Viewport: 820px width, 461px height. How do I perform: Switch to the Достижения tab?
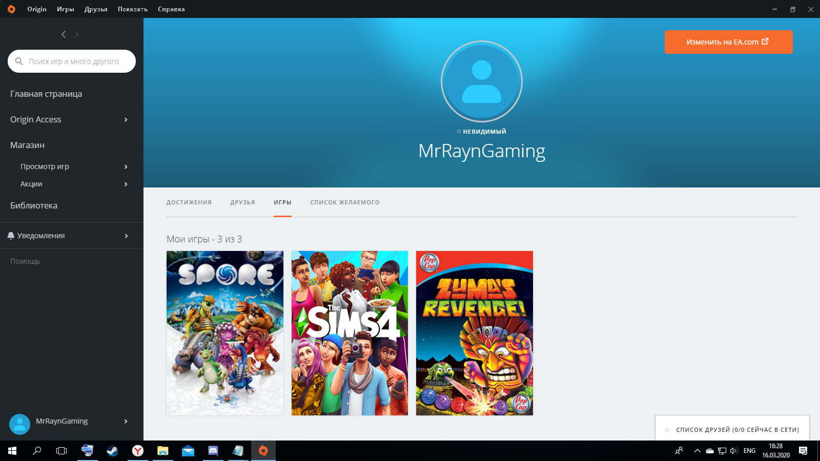coord(189,202)
